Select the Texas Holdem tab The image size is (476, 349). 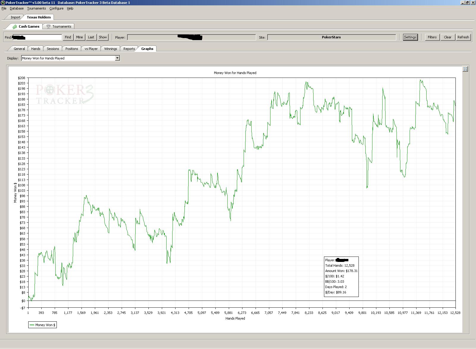pyautogui.click(x=39, y=17)
